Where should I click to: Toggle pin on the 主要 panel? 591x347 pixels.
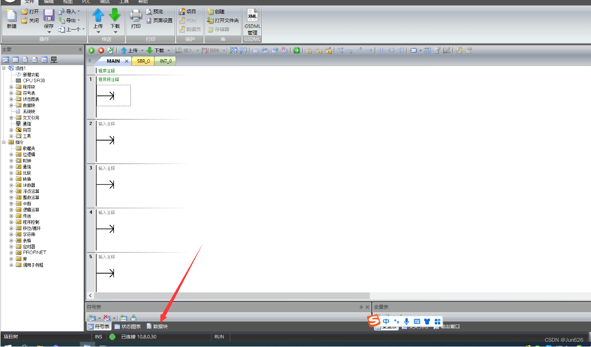[x=80, y=49]
